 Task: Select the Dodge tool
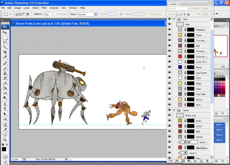pos(5,98)
